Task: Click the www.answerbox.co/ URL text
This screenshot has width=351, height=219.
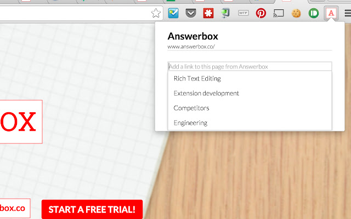Action: [191, 47]
